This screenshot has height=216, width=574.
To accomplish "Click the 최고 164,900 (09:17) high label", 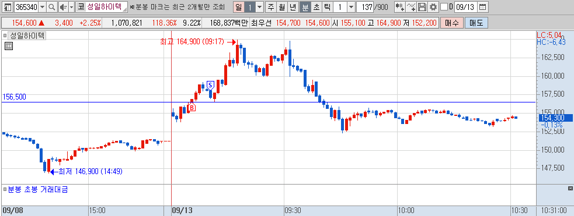I will point(192,41).
